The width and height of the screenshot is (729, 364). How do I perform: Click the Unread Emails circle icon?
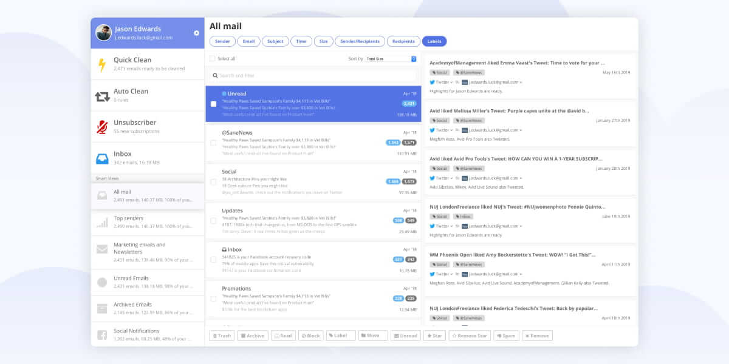point(102,282)
